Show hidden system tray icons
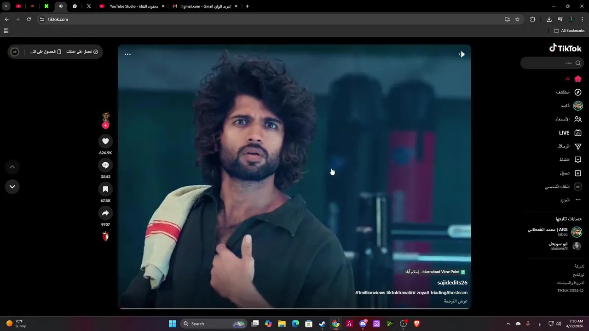Viewport: 589px width, 331px height. click(508, 324)
